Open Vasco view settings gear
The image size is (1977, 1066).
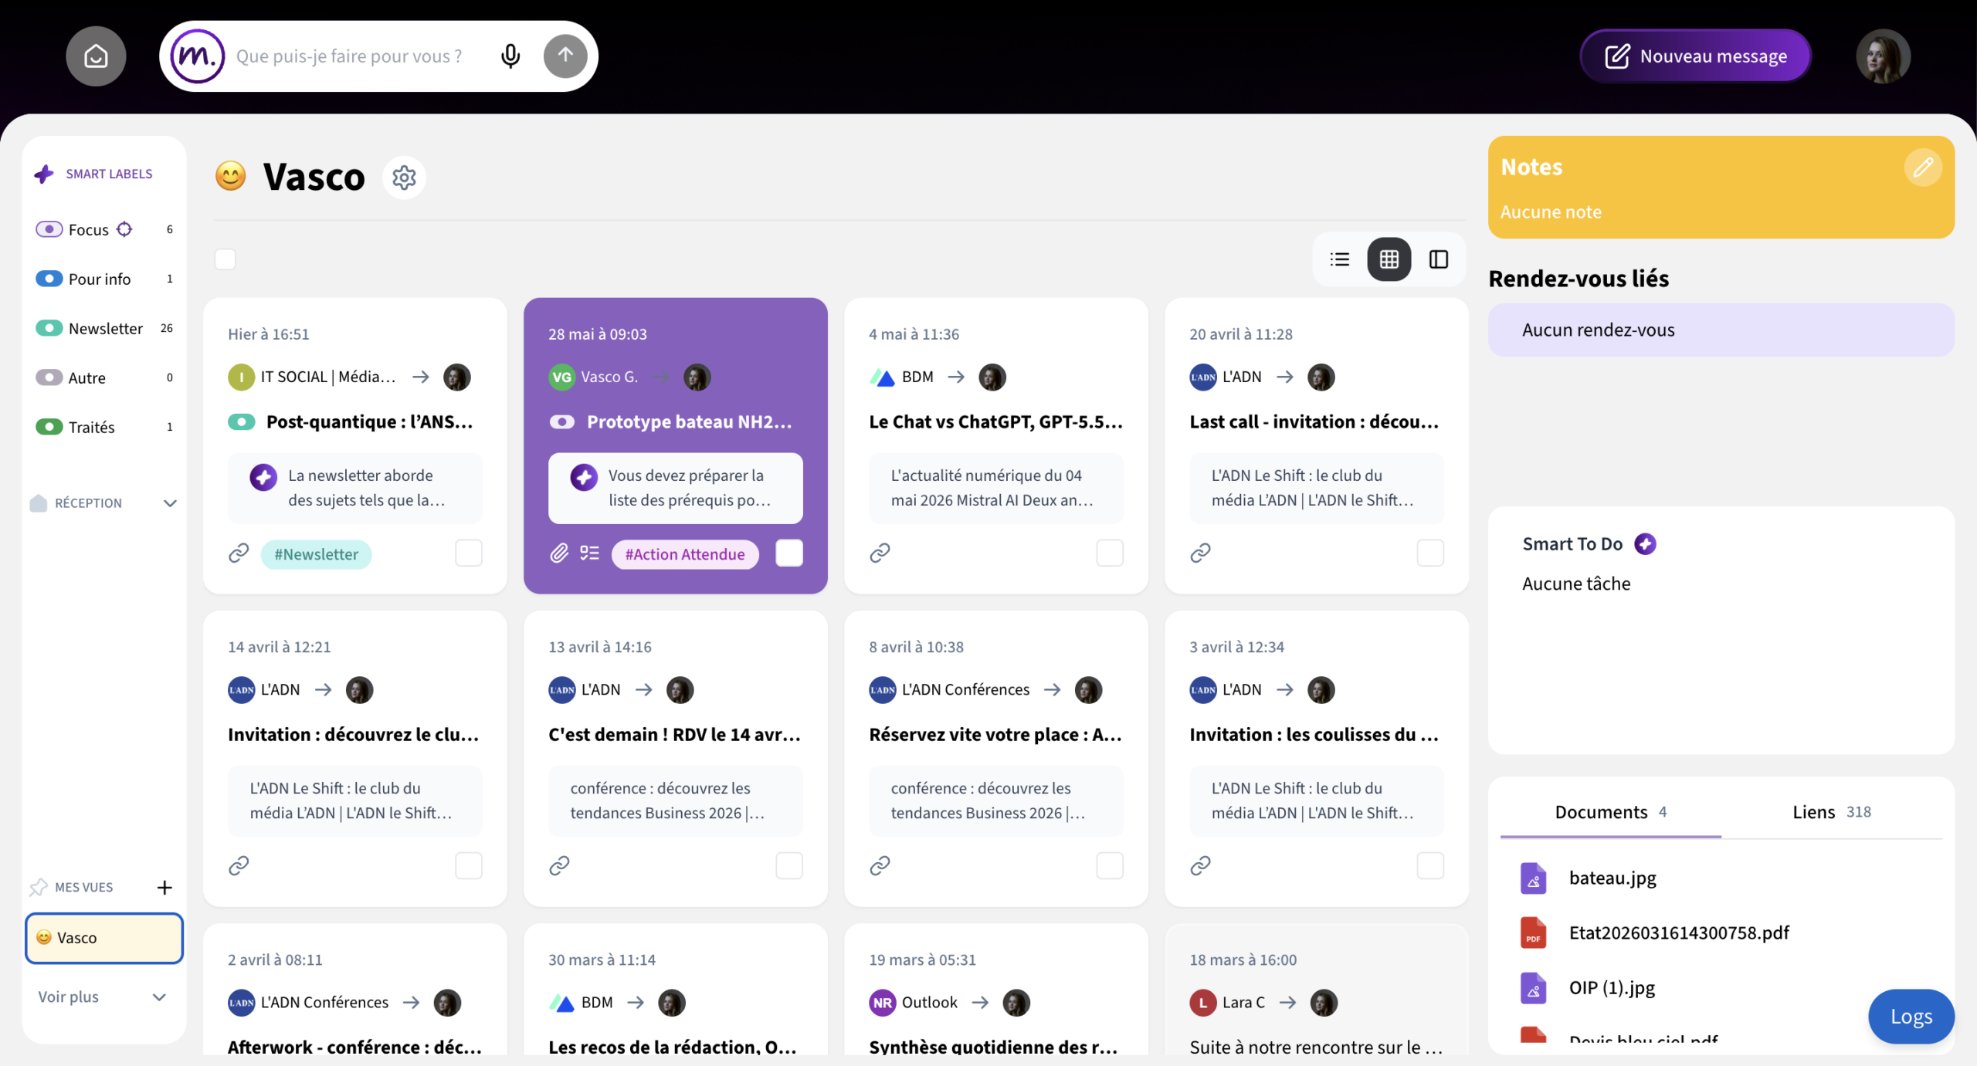(404, 178)
